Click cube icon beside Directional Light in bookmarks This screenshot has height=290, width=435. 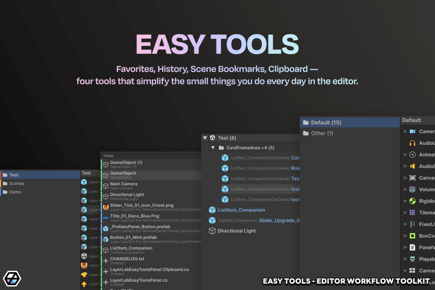[x=212, y=231]
